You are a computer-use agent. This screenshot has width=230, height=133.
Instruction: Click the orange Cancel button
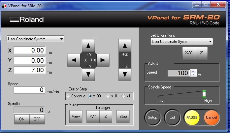pyautogui.click(x=212, y=117)
